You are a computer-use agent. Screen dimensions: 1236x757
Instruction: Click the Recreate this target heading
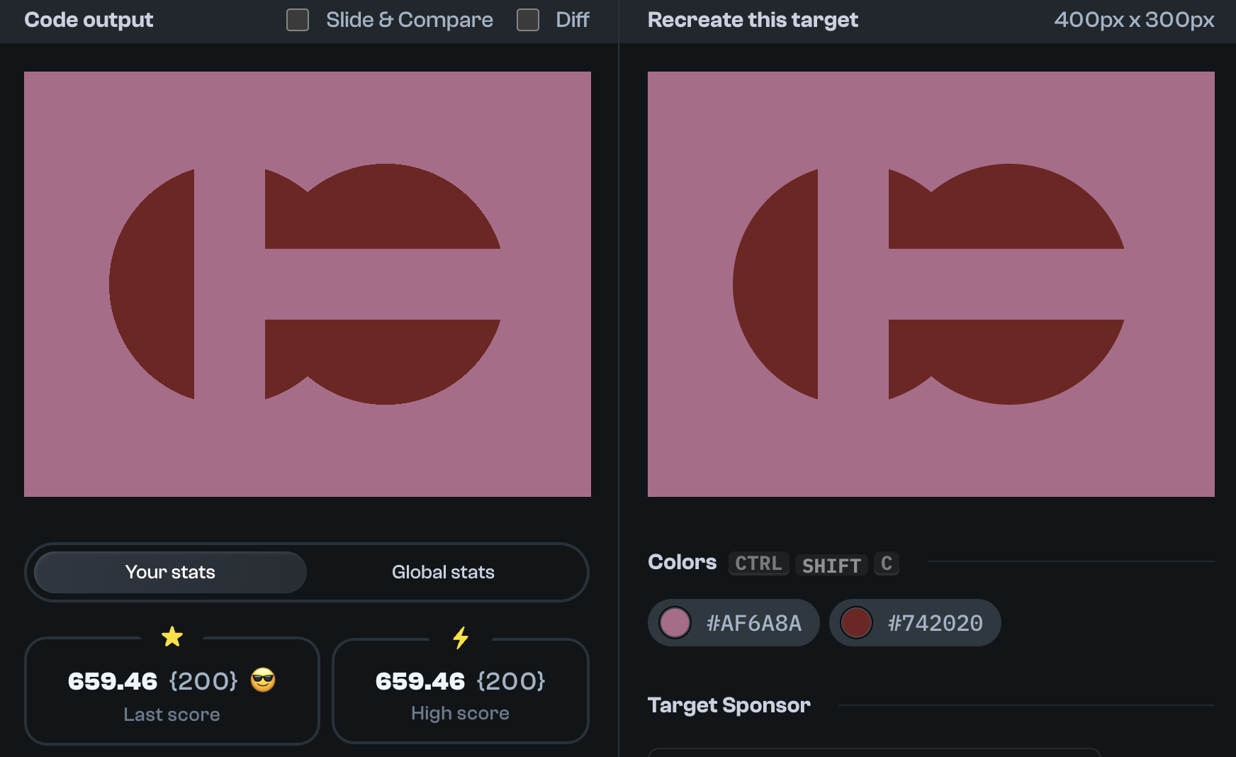coord(753,20)
